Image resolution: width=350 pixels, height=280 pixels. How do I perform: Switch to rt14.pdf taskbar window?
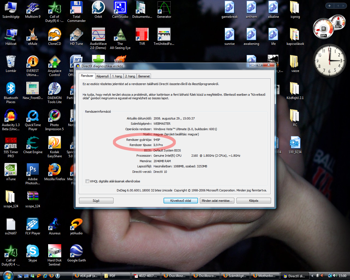(x=87, y=276)
